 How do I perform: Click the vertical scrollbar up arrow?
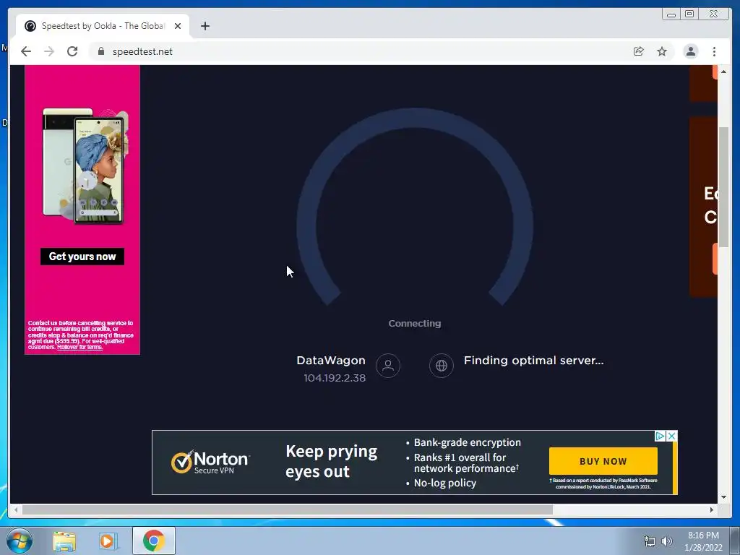[x=723, y=72]
